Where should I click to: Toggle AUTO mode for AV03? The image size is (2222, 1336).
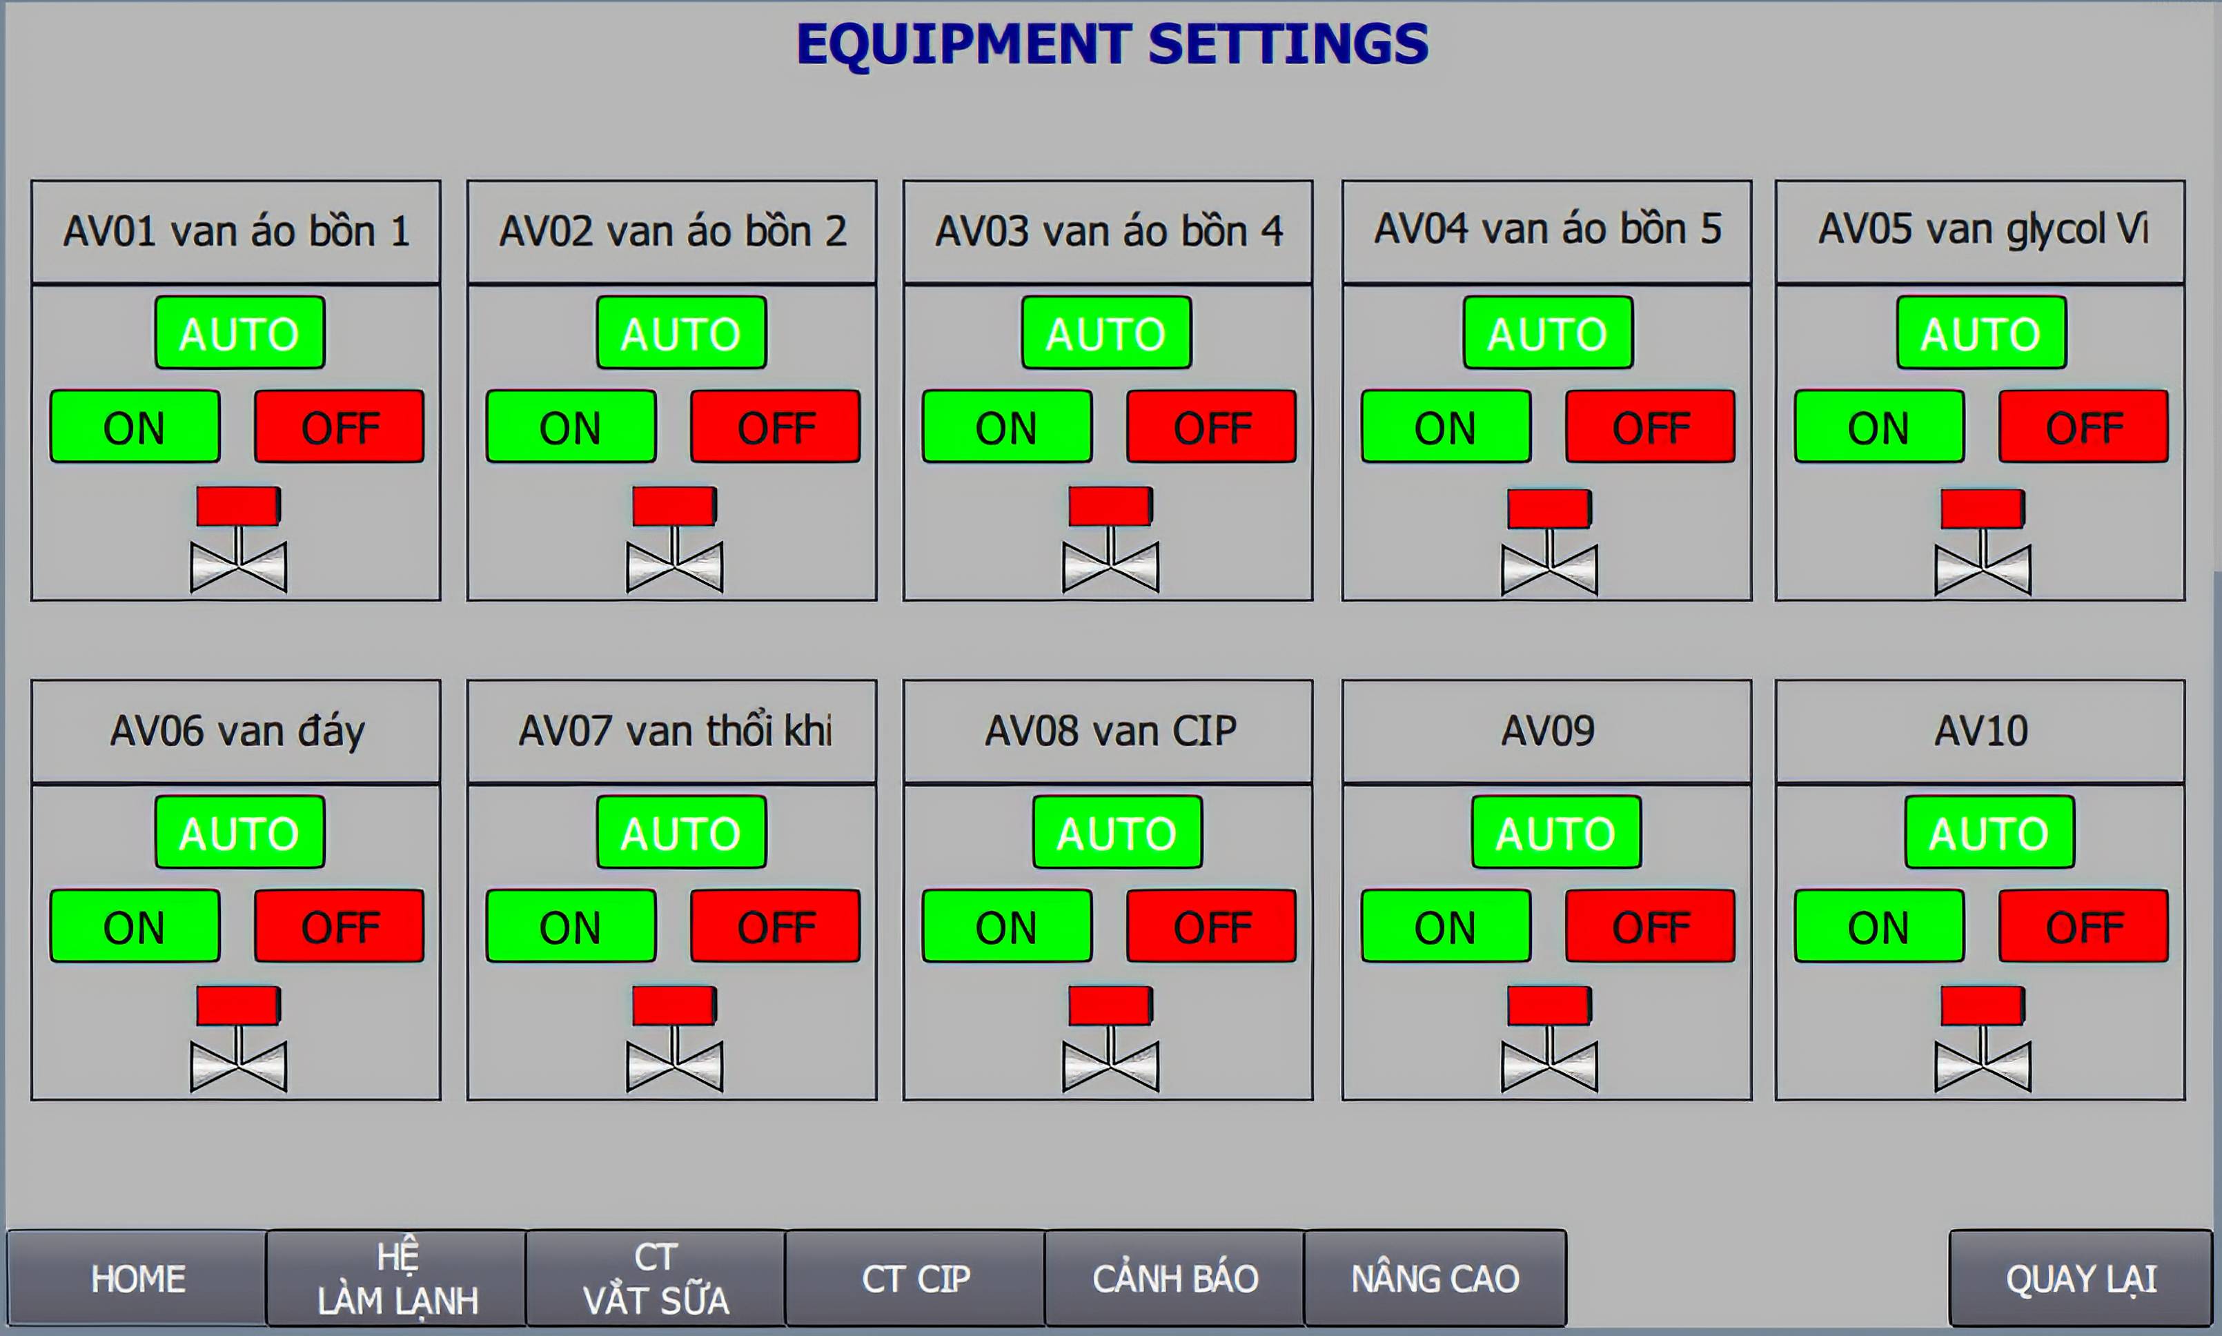tap(1106, 333)
